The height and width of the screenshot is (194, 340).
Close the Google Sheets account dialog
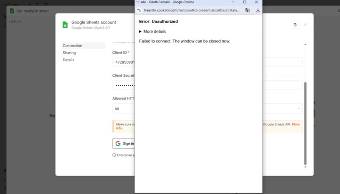click(x=305, y=25)
